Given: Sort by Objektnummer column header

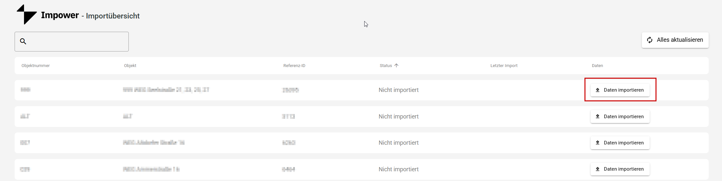Looking at the screenshot, I should pyautogui.click(x=36, y=66).
